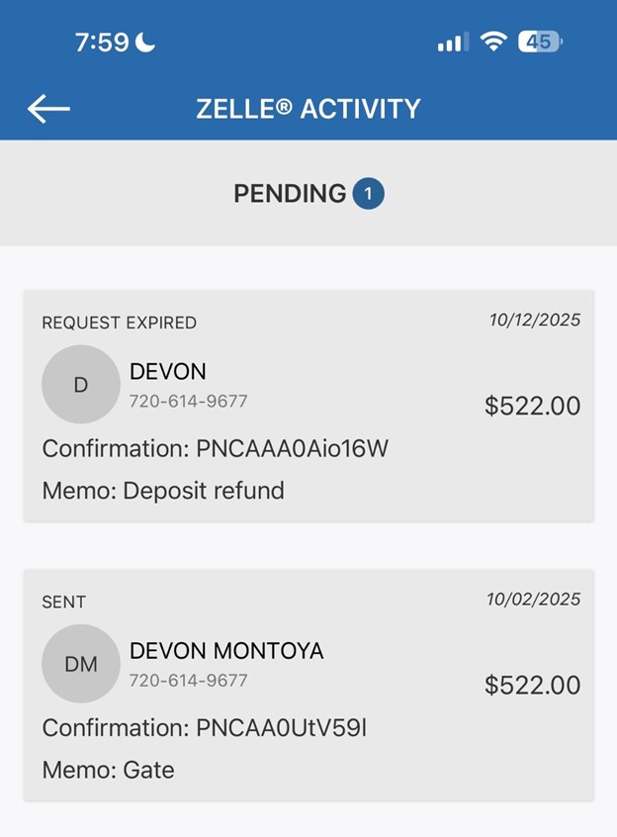Tap the moon Focus mode icon
Viewport: 617px width, 837px height.
pyautogui.click(x=146, y=43)
